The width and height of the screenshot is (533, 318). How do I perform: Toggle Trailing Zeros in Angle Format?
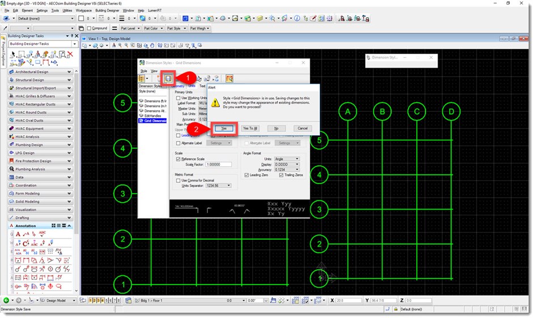(x=281, y=175)
